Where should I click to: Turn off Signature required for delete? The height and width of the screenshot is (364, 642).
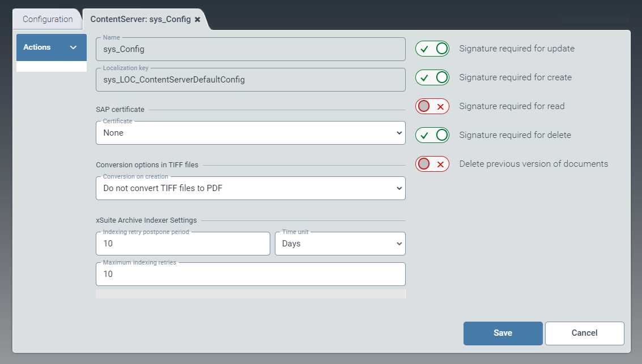tap(432, 135)
